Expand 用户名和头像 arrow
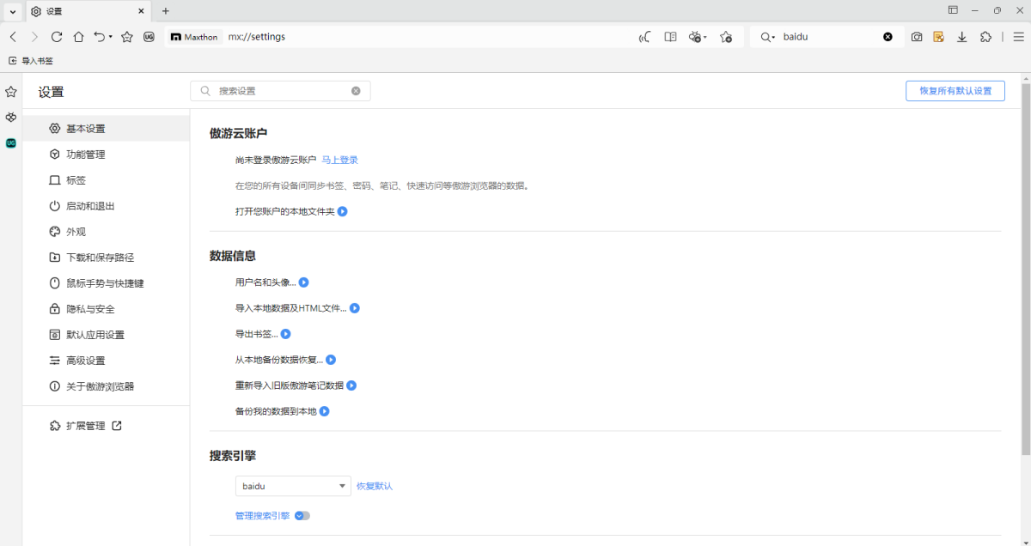Viewport: 1031px width, 546px height. click(303, 282)
